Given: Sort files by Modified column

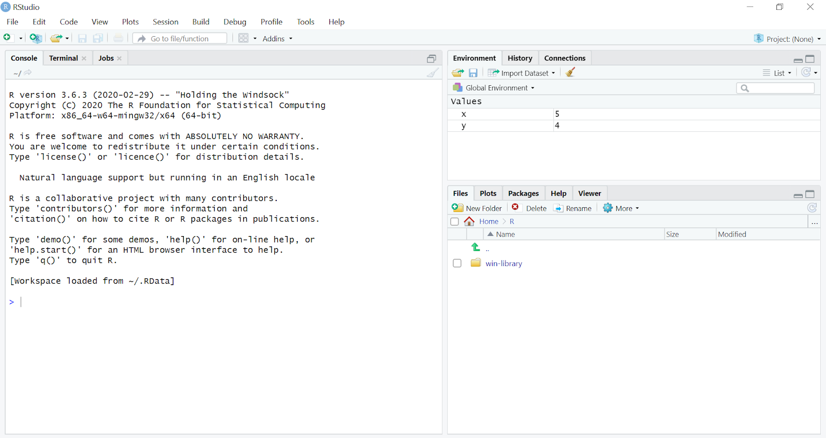Looking at the screenshot, I should point(768,234).
